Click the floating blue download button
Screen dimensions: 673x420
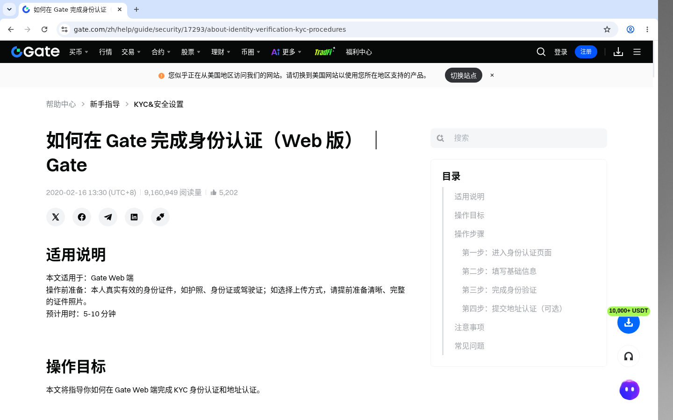coord(629,322)
